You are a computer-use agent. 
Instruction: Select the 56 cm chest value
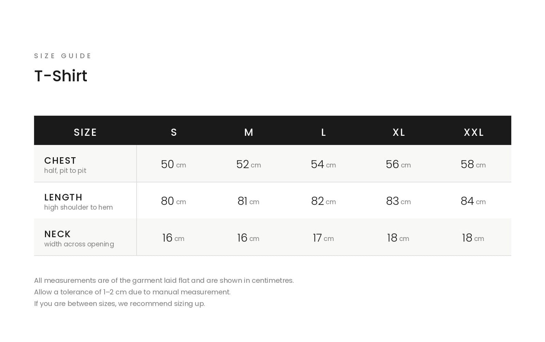click(399, 164)
